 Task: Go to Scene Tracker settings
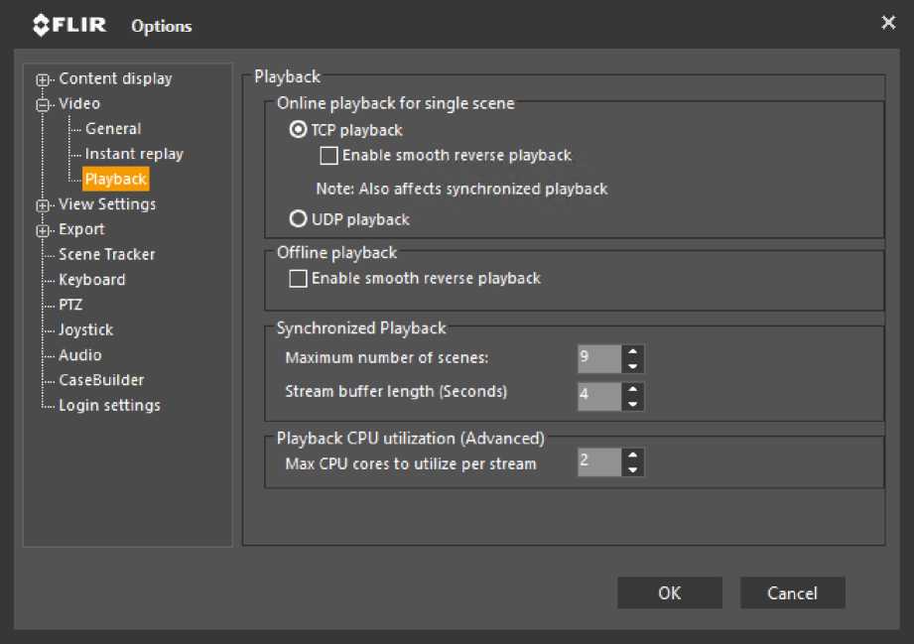[106, 255]
